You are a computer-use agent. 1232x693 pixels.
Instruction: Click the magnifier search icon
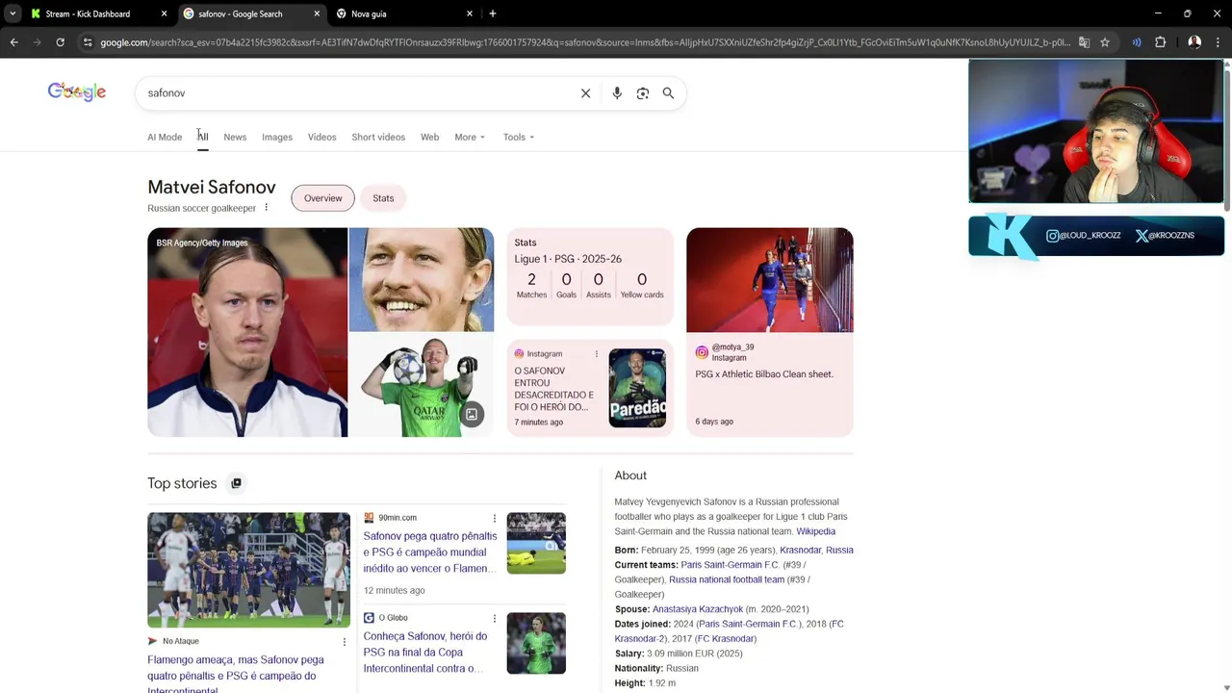pos(668,93)
